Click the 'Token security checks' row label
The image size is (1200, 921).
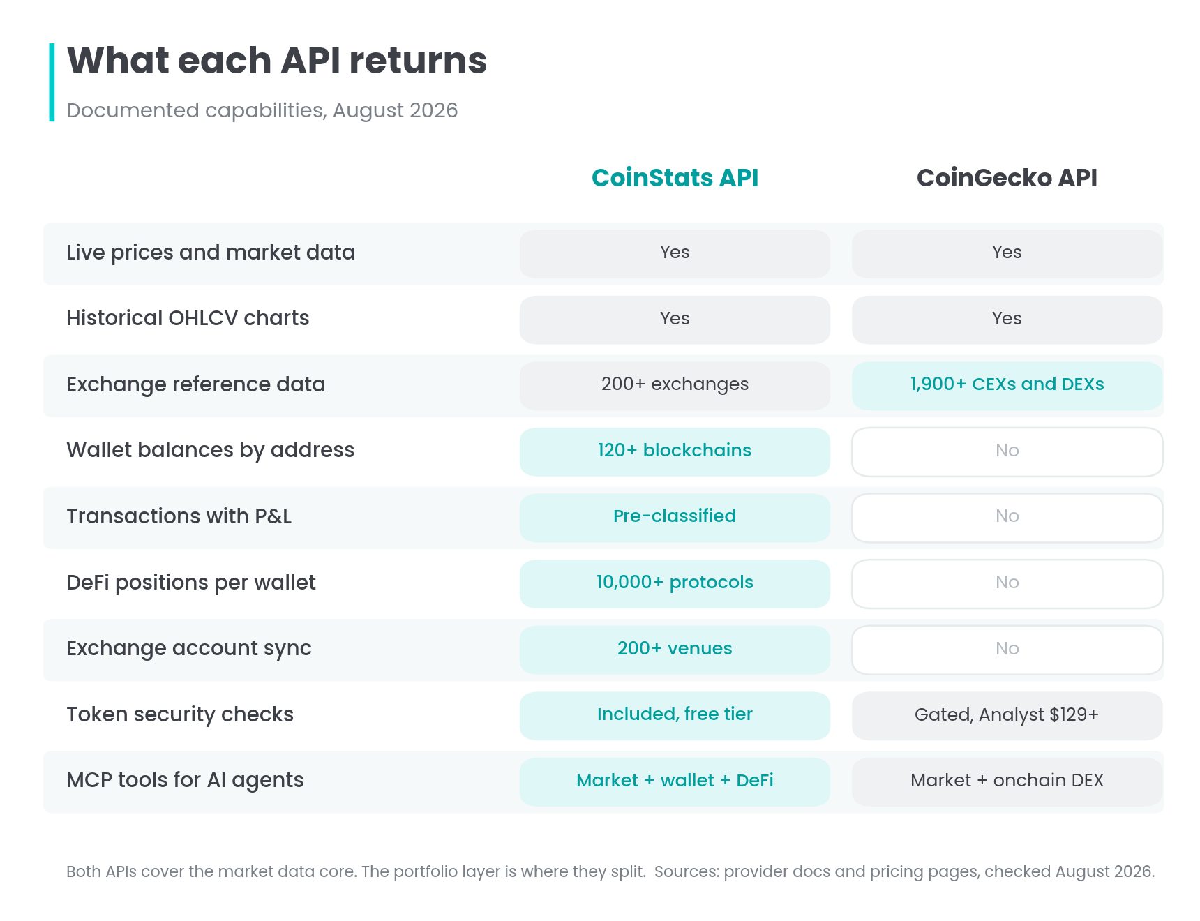tap(180, 714)
